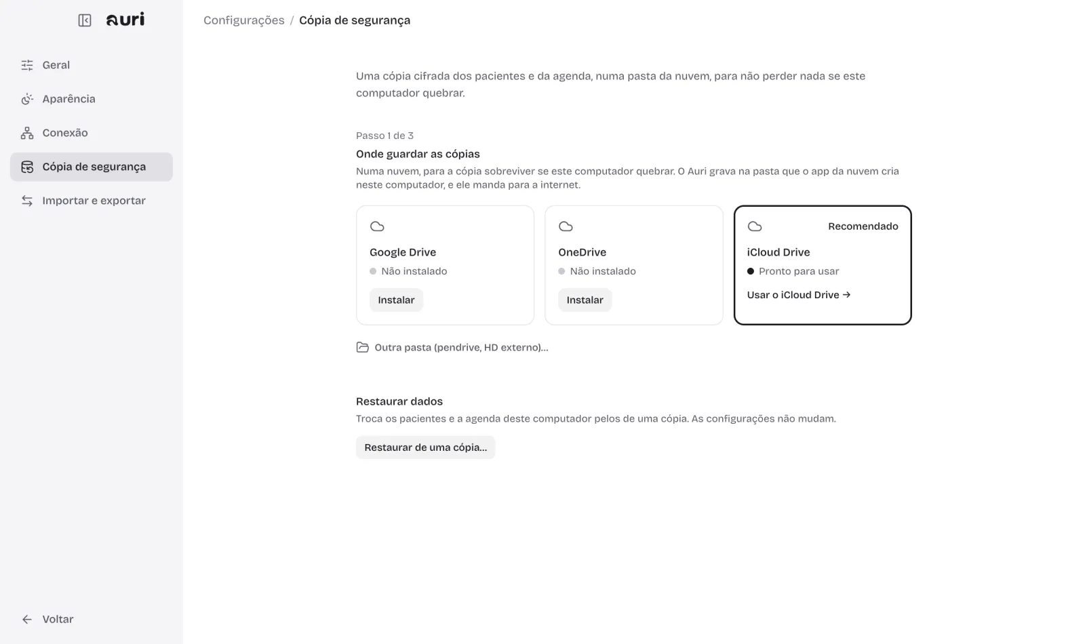The image size is (1085, 644).
Task: Click Usar o iCloud Drive link
Action: (x=798, y=295)
